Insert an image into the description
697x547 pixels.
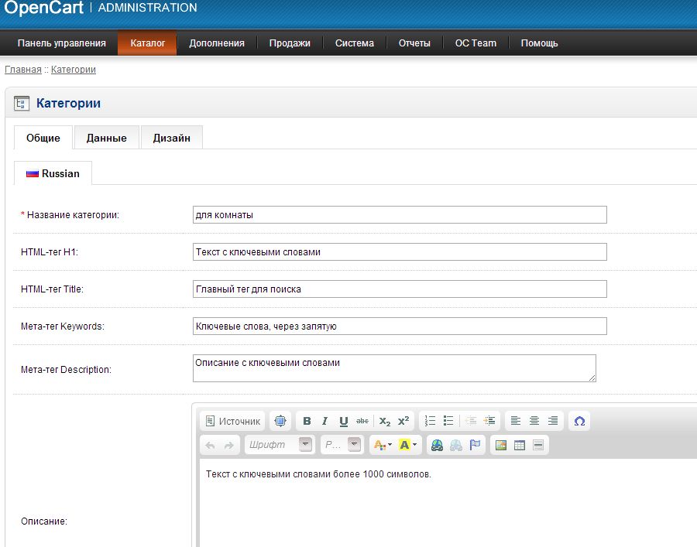pos(501,445)
